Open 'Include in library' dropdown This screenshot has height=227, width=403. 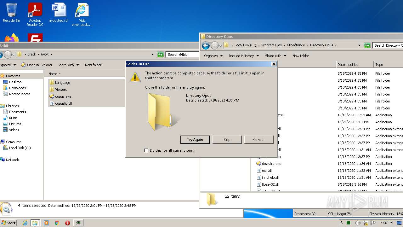(244, 56)
